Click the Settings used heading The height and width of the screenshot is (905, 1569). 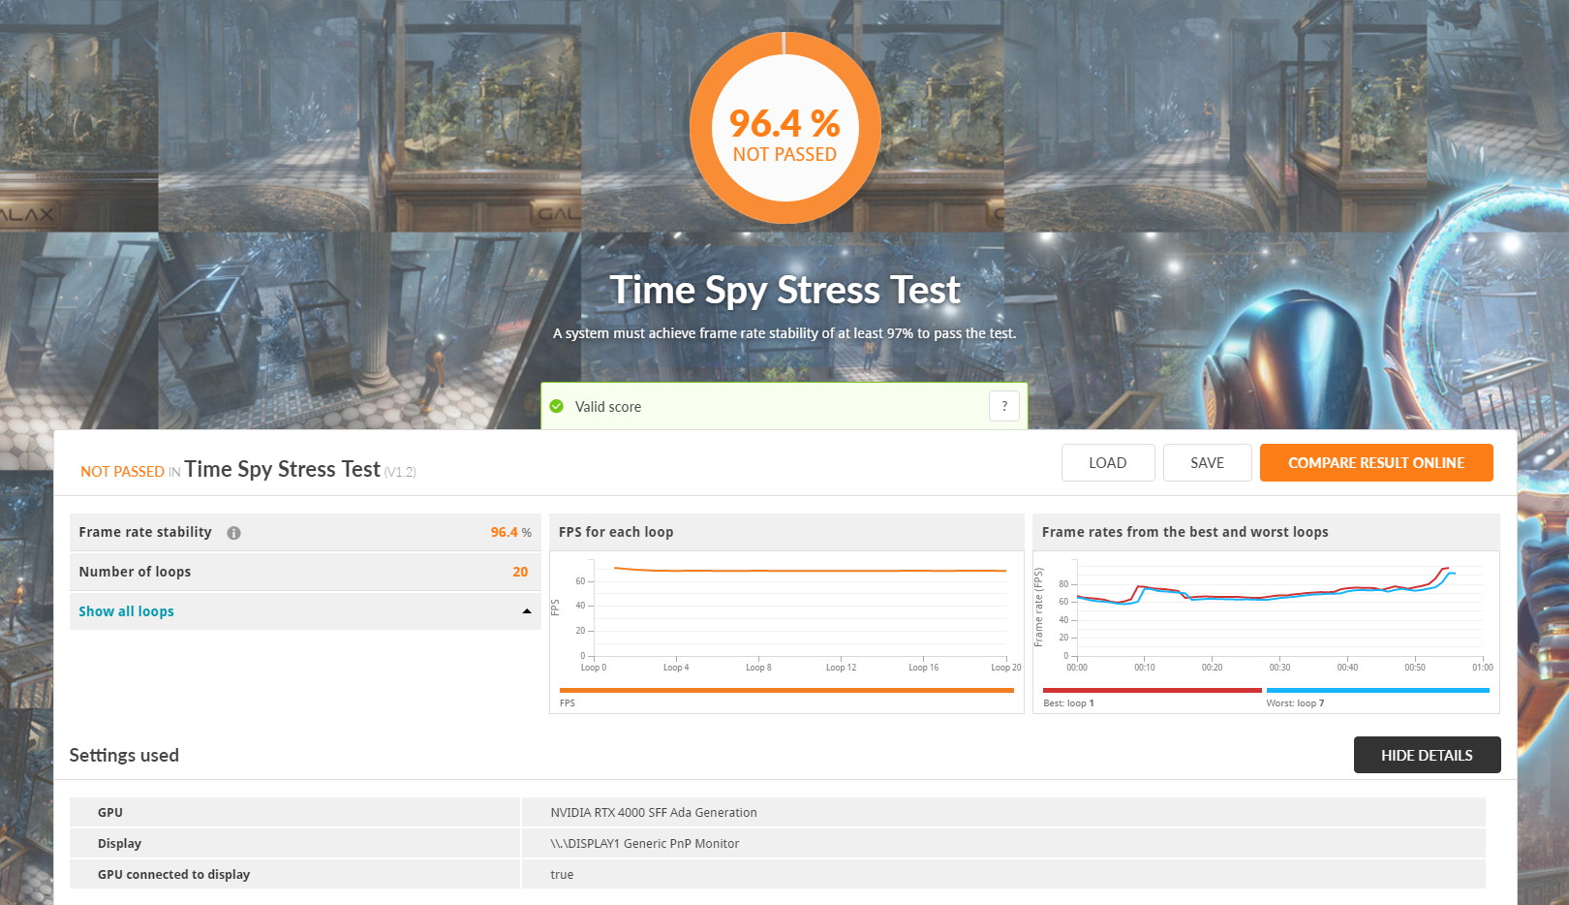(x=124, y=756)
